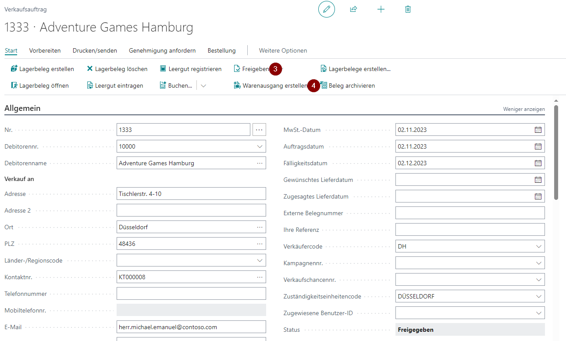
Task: Expand the Debitorennr. dropdown
Action: coord(260,146)
